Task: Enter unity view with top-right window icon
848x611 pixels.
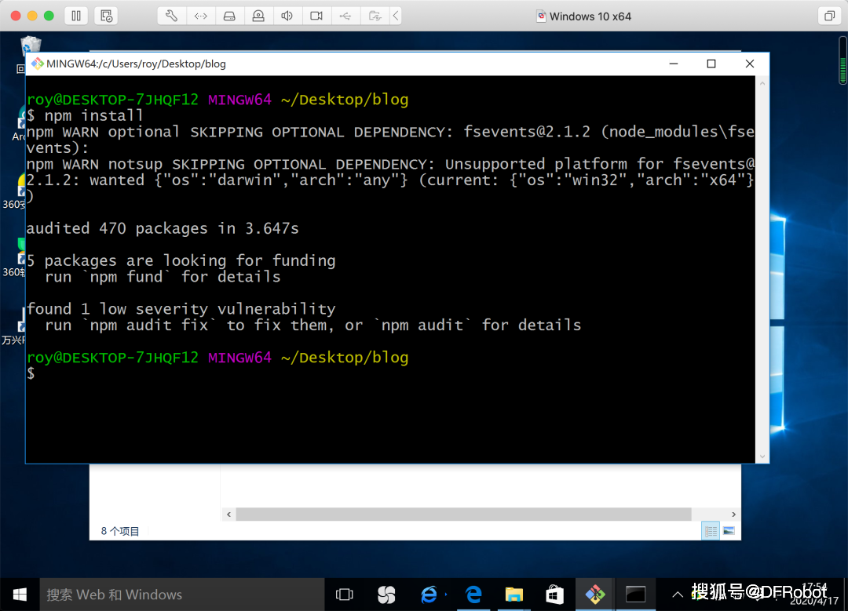Action: tap(829, 16)
